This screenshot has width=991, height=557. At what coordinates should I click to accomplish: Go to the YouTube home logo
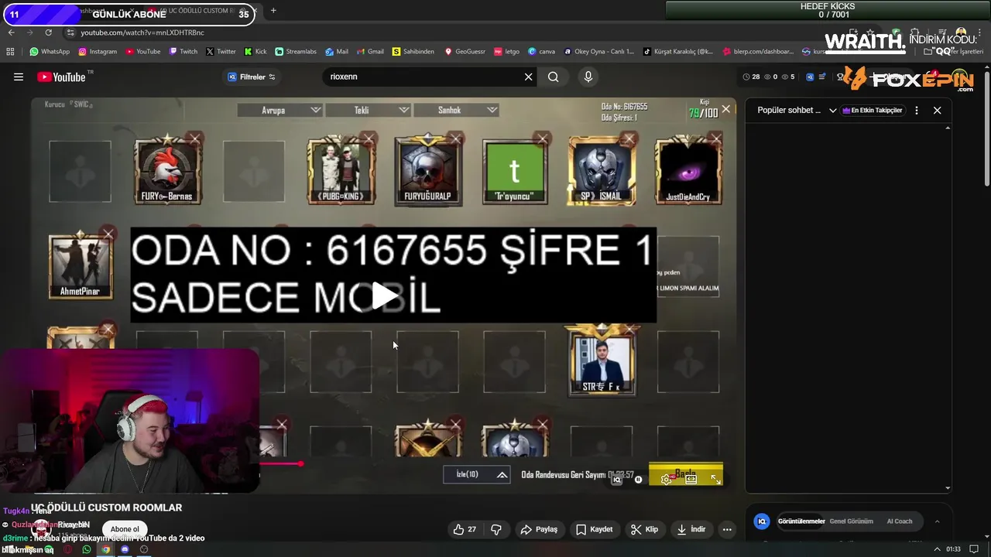(x=62, y=77)
